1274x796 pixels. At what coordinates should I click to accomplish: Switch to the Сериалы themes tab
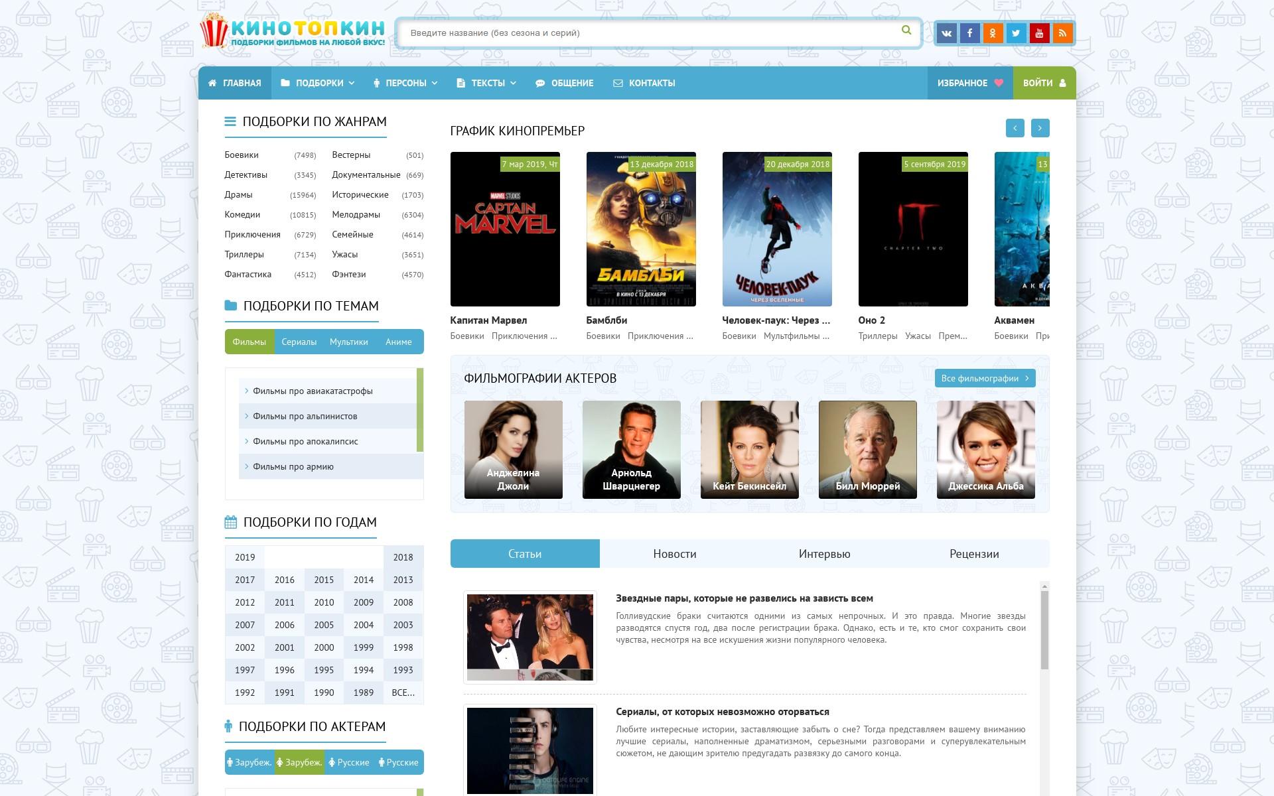coord(299,342)
